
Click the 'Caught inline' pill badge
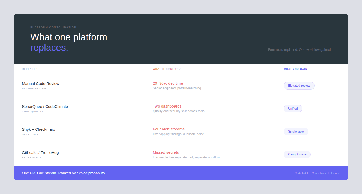point(297,154)
